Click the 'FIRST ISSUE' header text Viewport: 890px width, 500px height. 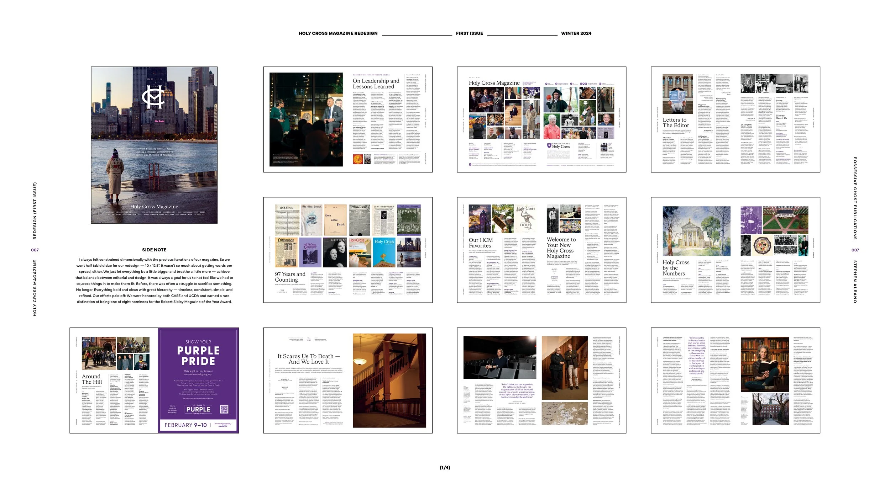pos(469,33)
